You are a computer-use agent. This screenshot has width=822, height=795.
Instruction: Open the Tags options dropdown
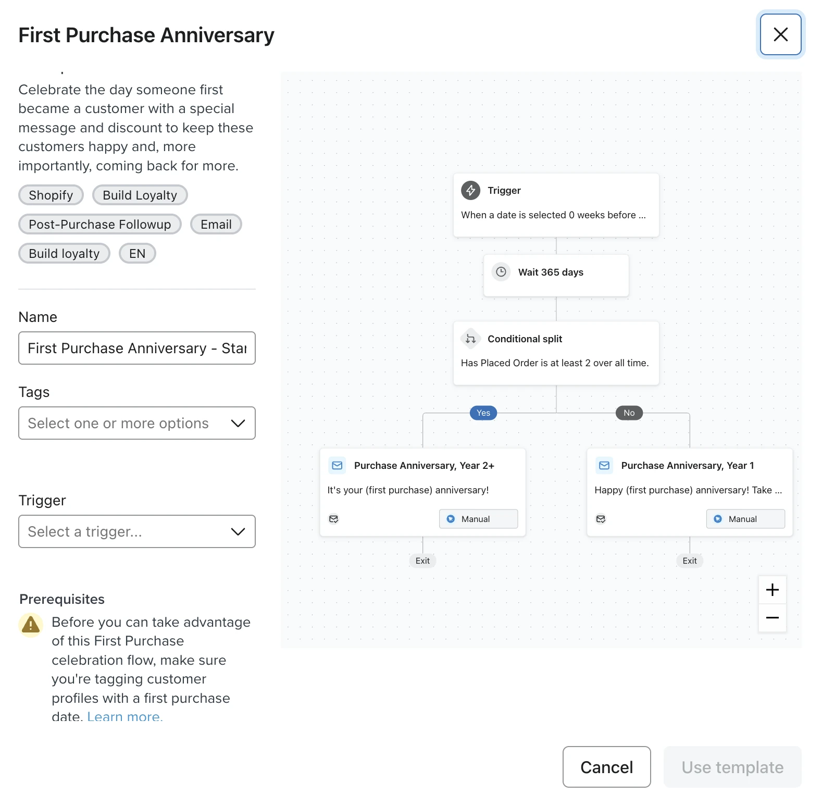[x=136, y=423]
